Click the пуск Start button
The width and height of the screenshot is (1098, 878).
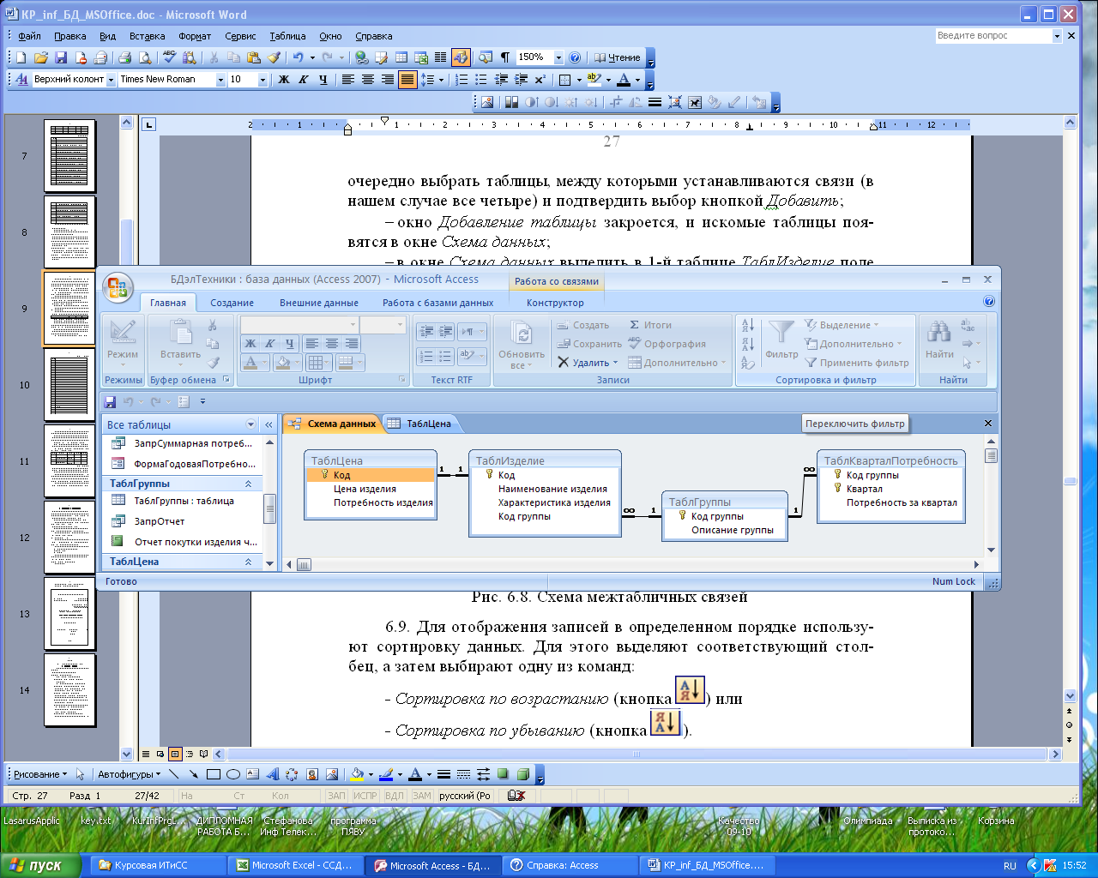click(x=41, y=865)
